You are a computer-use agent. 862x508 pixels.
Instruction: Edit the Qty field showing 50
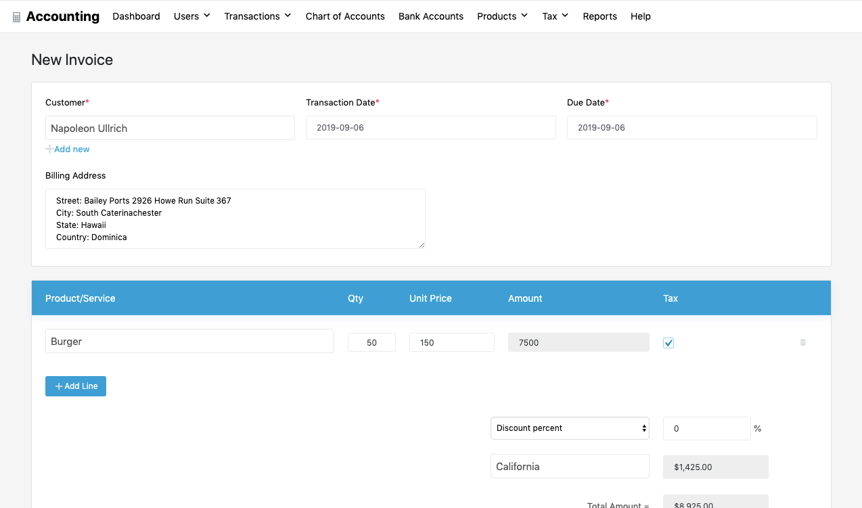pos(371,342)
